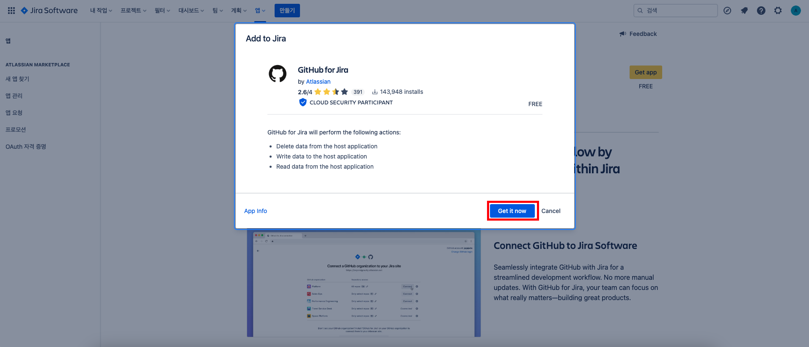
Task: Open the 앱 dropdown in top navigation
Action: coord(260,11)
